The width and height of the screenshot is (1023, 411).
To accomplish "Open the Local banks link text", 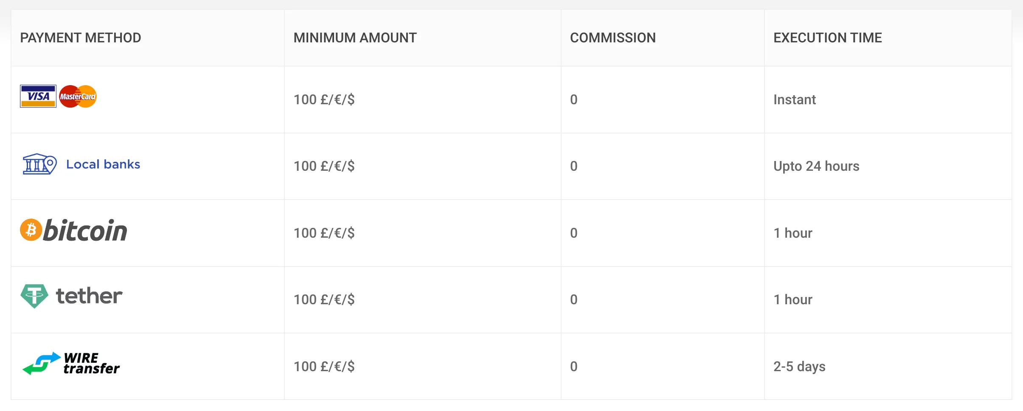I will [x=103, y=164].
